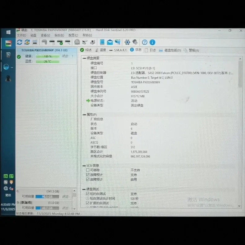Toggle the 故障预计 checkbox with value 支持

(x=88, y=175)
